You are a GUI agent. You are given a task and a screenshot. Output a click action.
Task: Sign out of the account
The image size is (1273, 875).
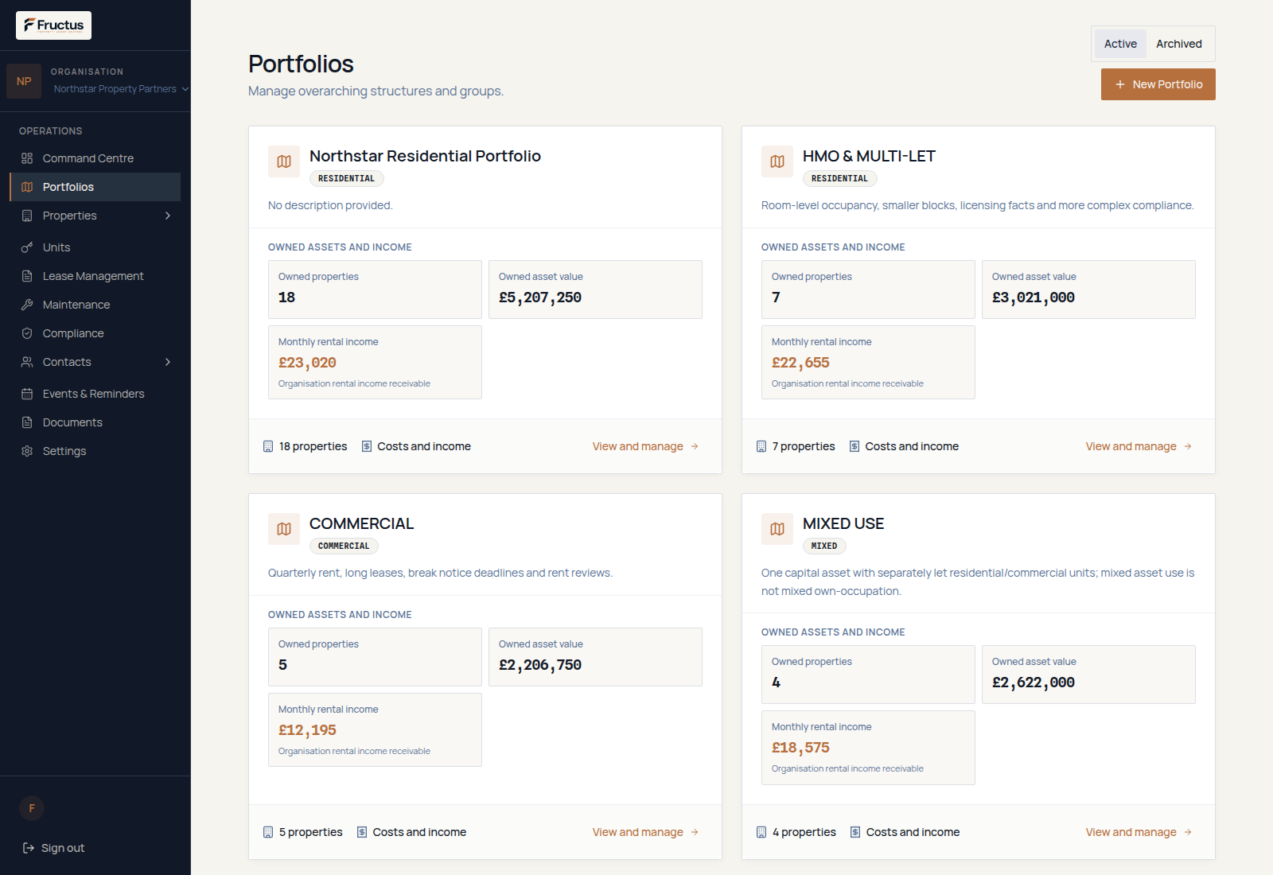tap(53, 848)
